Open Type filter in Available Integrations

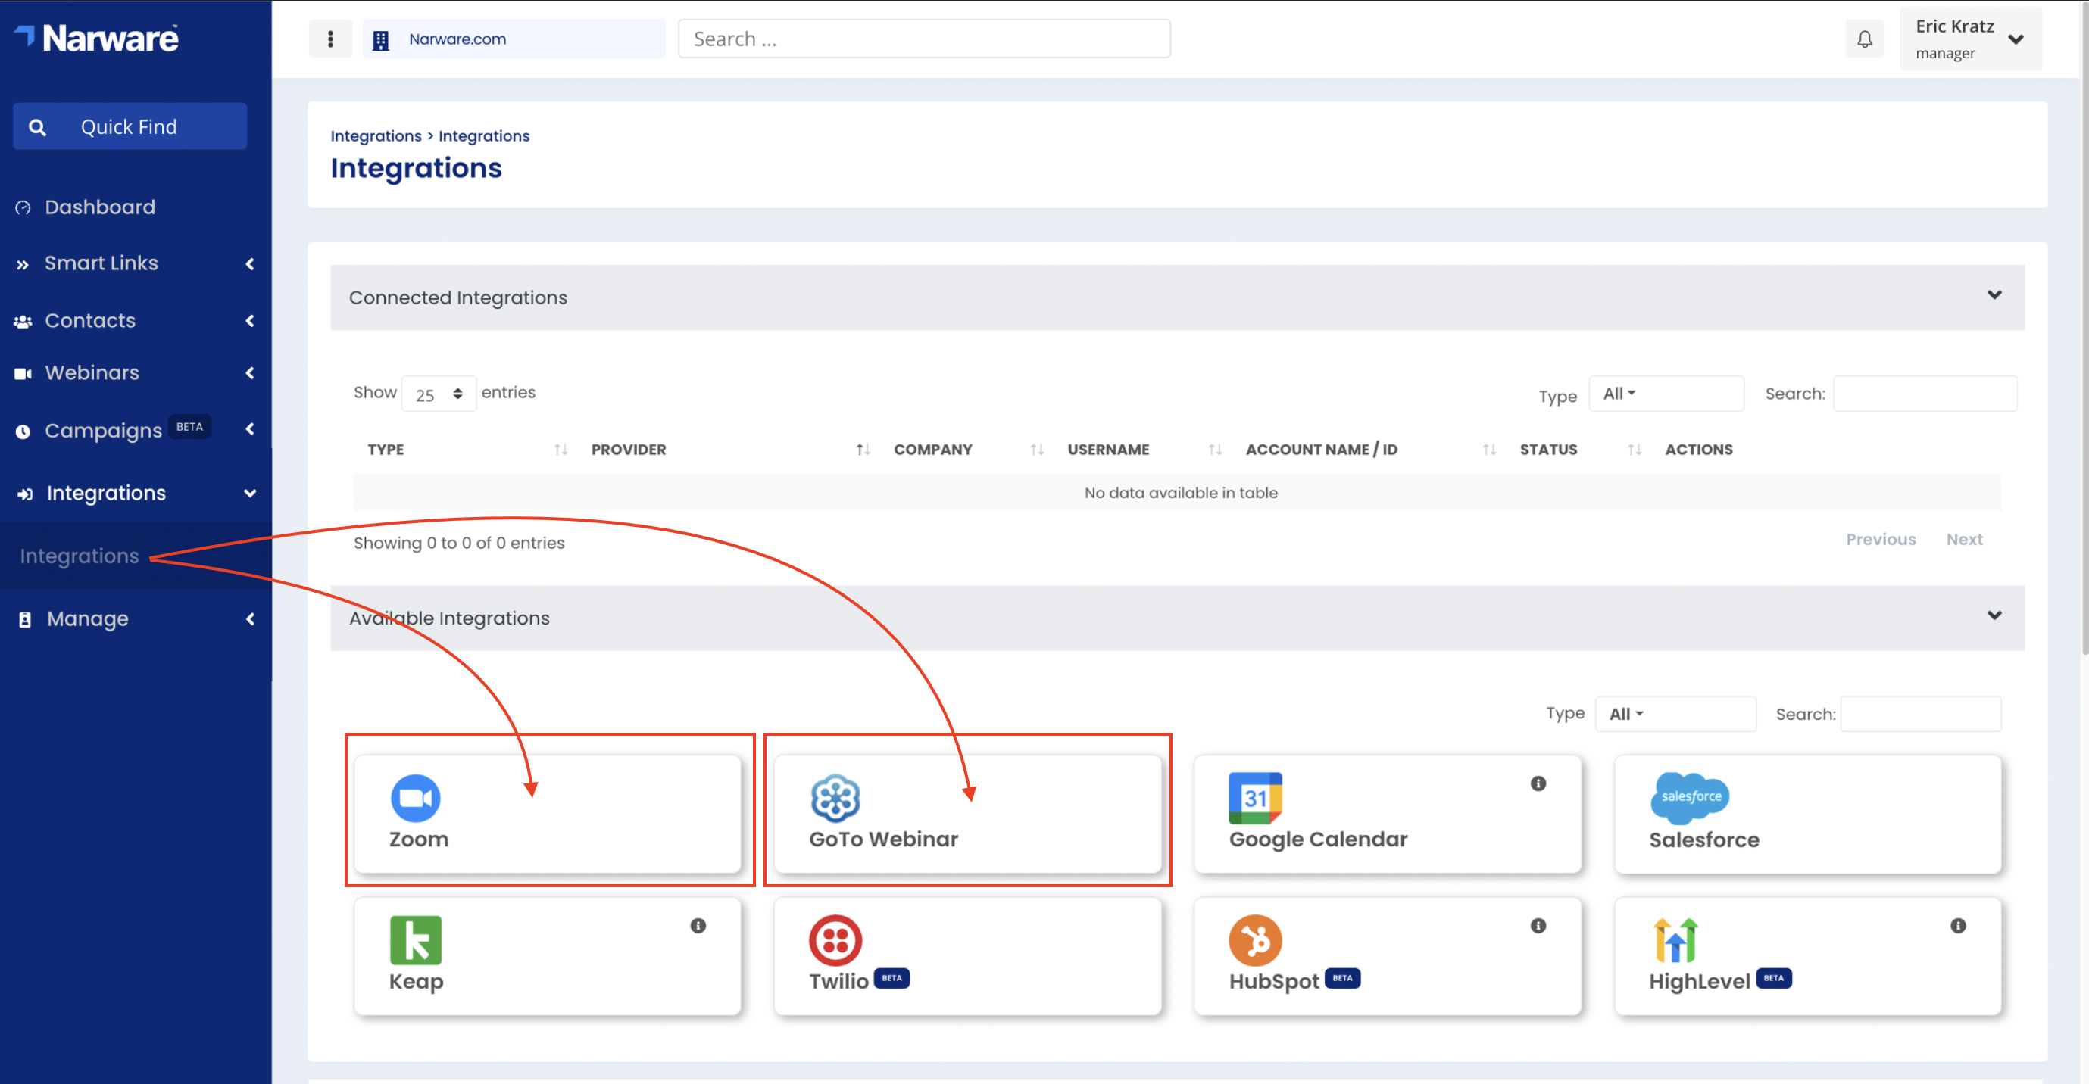[1675, 714]
